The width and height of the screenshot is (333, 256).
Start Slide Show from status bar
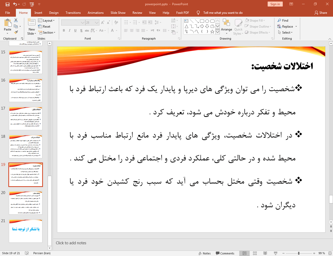[x=275, y=253]
